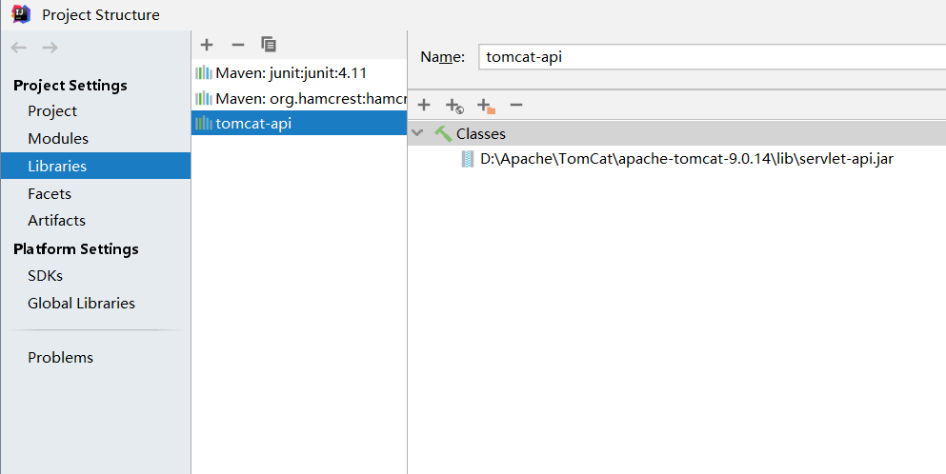Open the Project settings page
The image size is (946, 474).
click(x=52, y=111)
